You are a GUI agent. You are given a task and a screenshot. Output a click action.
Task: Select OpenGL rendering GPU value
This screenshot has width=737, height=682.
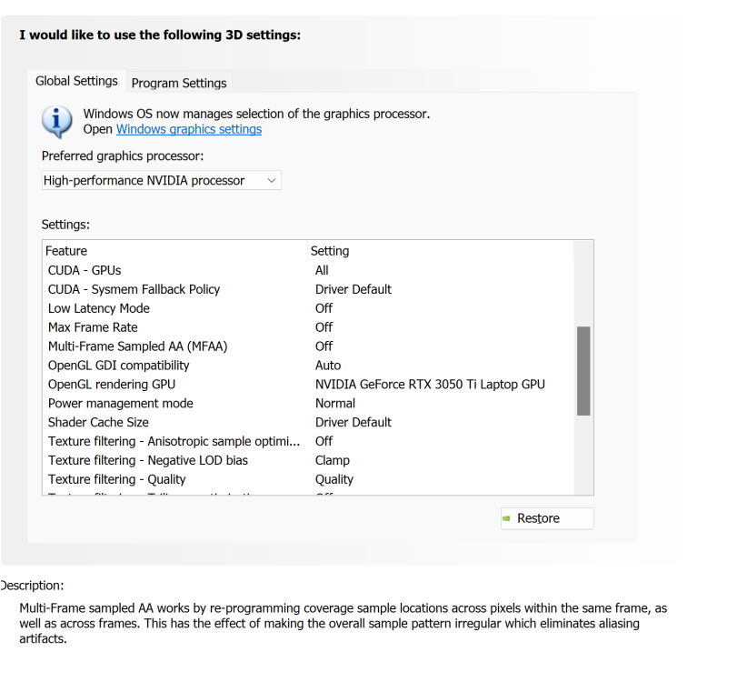[x=430, y=384]
